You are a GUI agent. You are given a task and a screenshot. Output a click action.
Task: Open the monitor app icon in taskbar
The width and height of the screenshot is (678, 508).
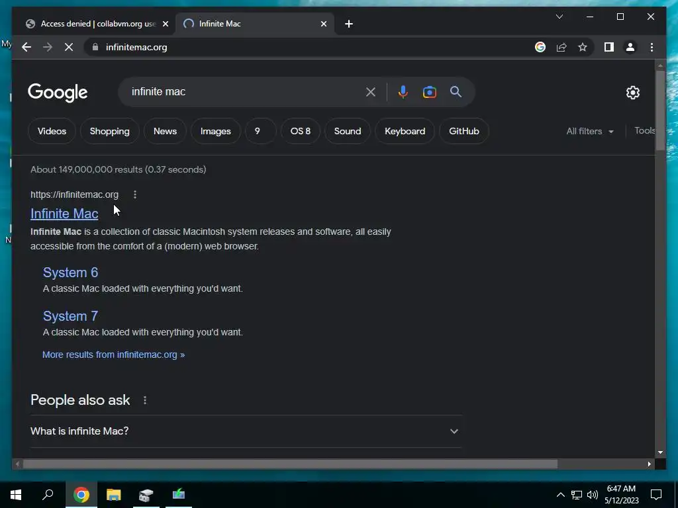[x=179, y=495]
